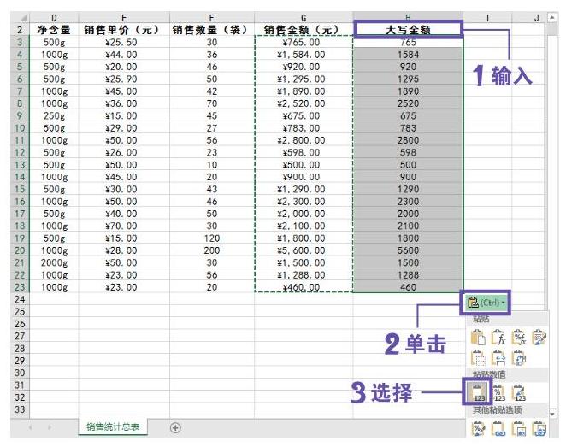Click the select-all corner of the grid

coord(20,17)
